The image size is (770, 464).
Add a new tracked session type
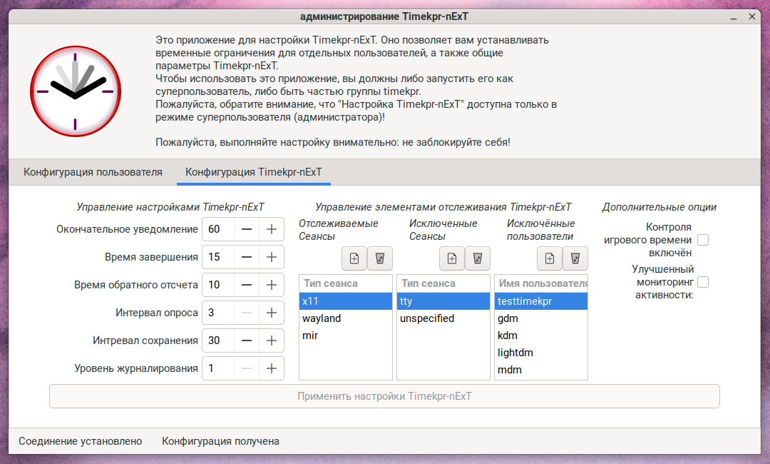pos(354,258)
